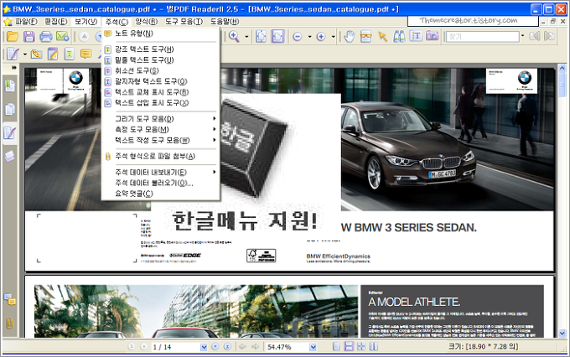Click the find text input field

[x=483, y=37]
